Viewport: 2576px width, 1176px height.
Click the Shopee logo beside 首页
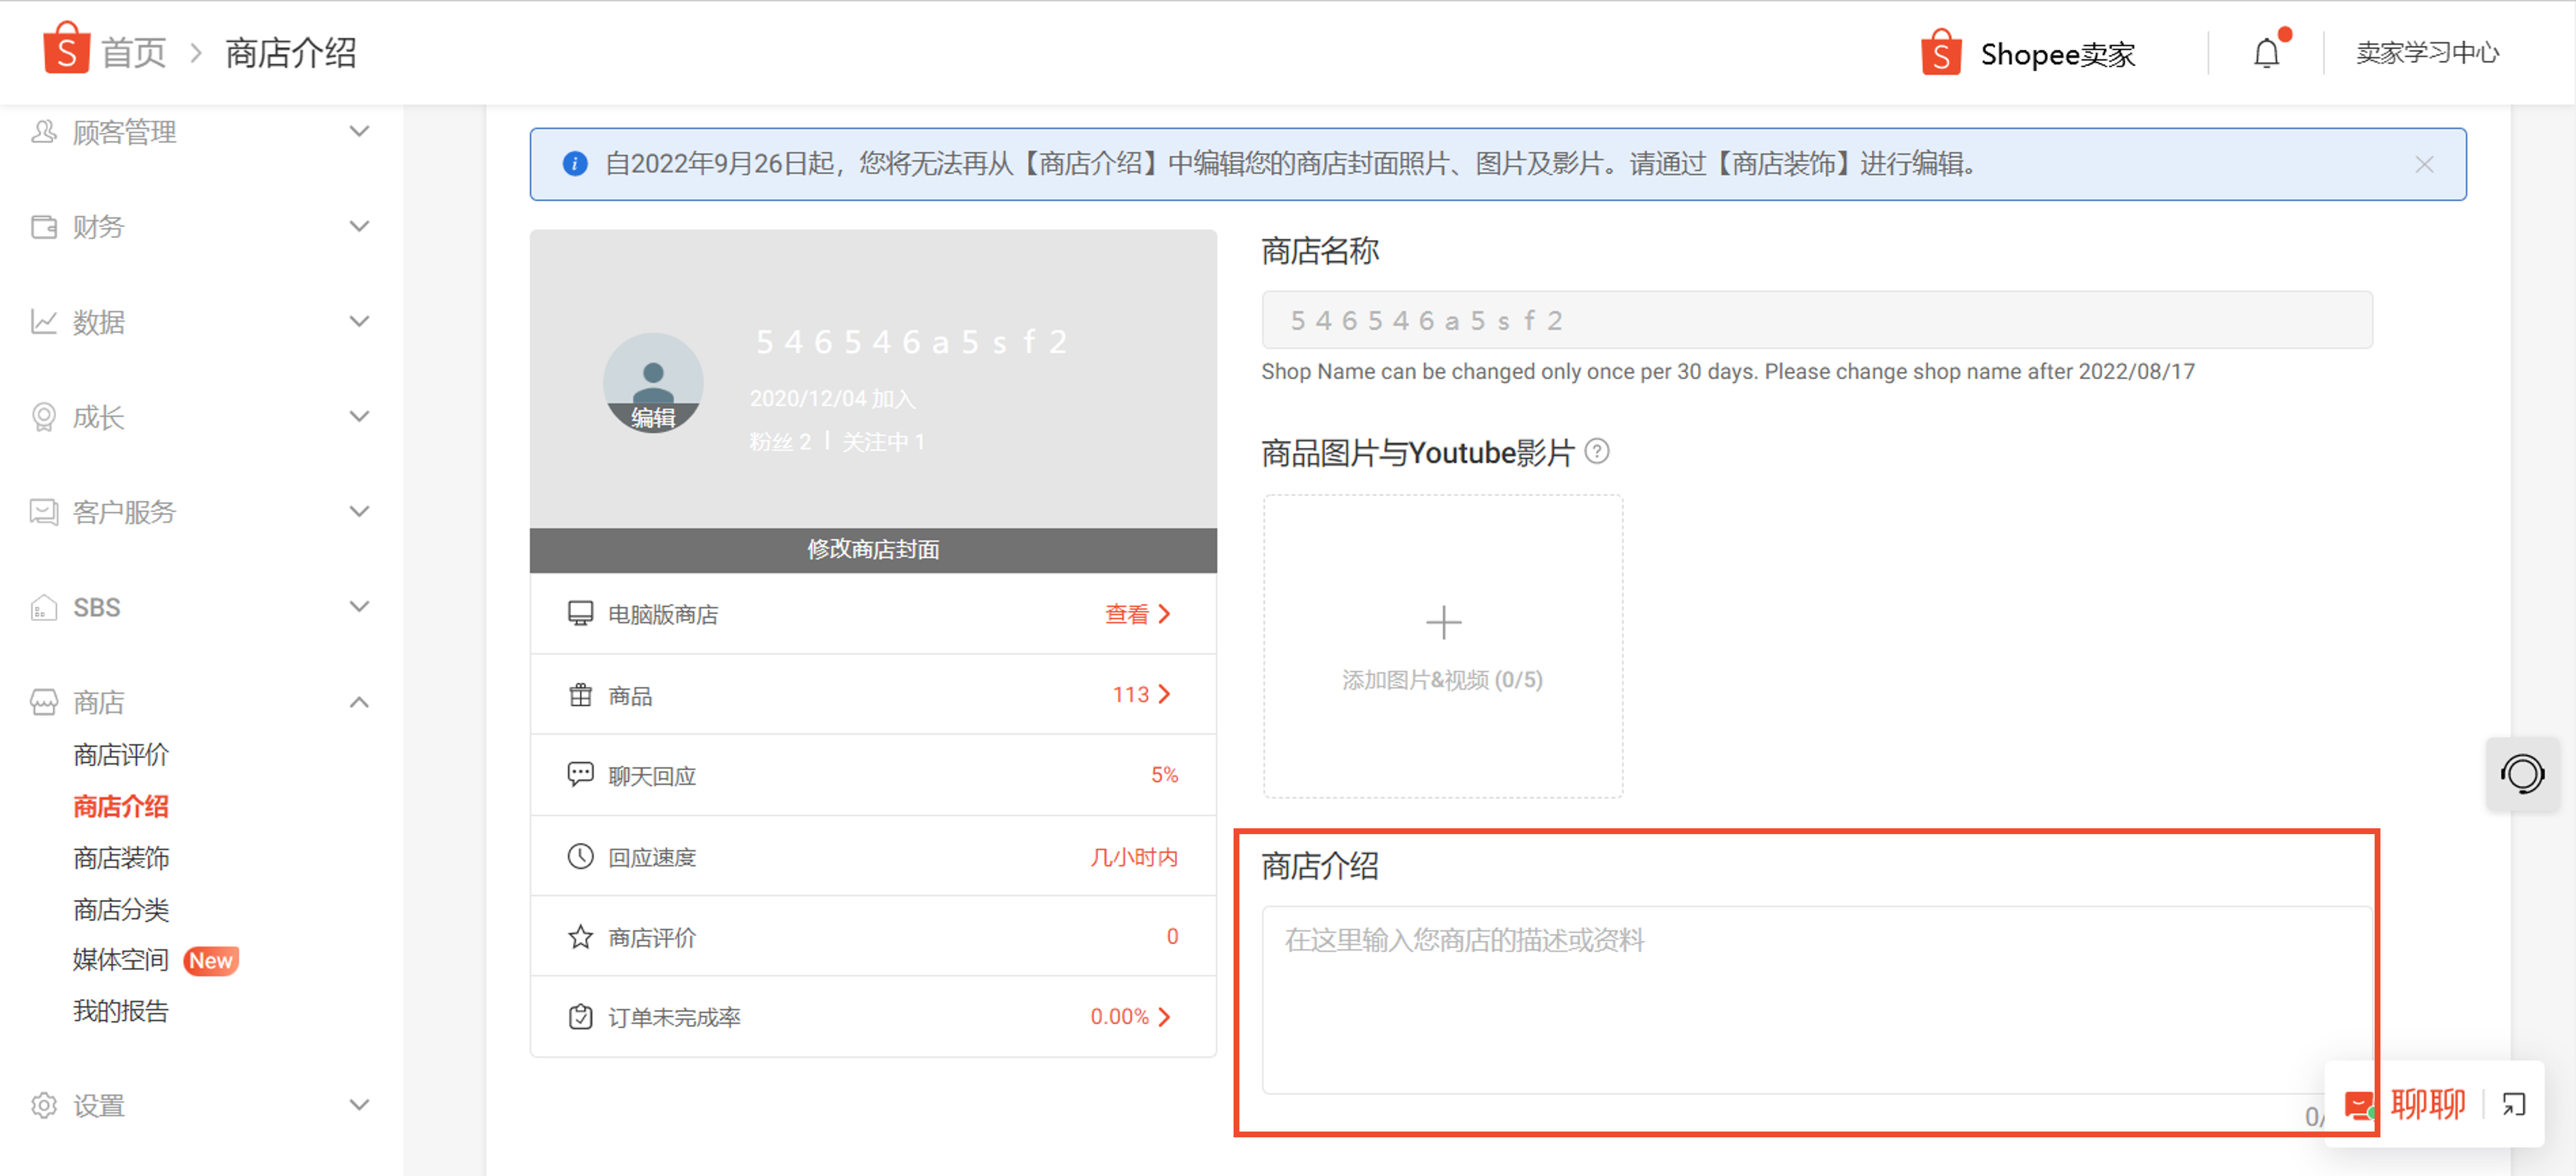(66, 49)
